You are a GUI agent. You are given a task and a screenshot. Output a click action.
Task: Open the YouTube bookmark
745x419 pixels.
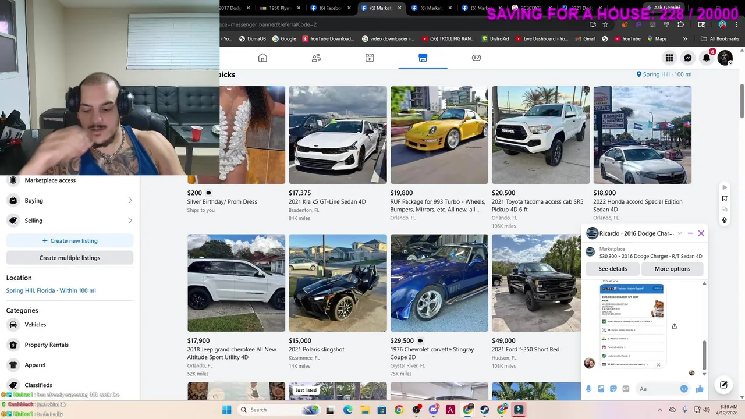(627, 39)
